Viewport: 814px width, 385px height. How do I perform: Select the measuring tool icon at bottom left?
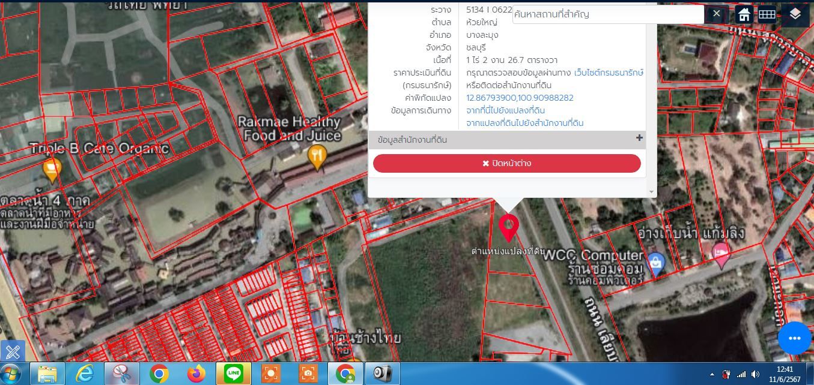[12, 351]
